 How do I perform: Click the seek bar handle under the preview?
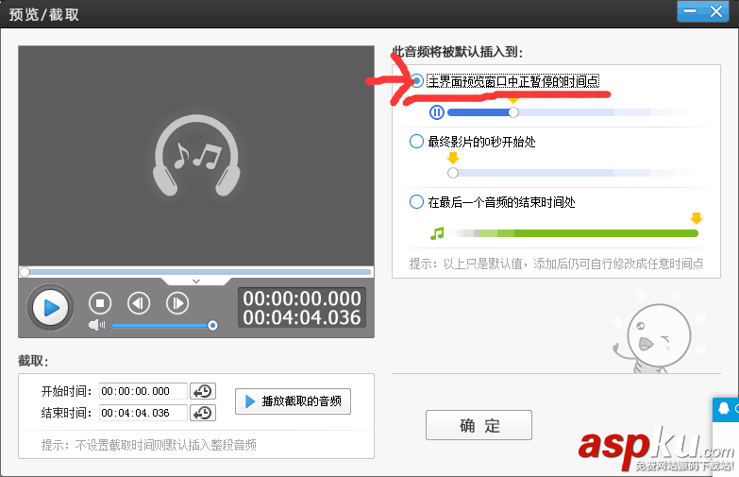click(x=25, y=272)
